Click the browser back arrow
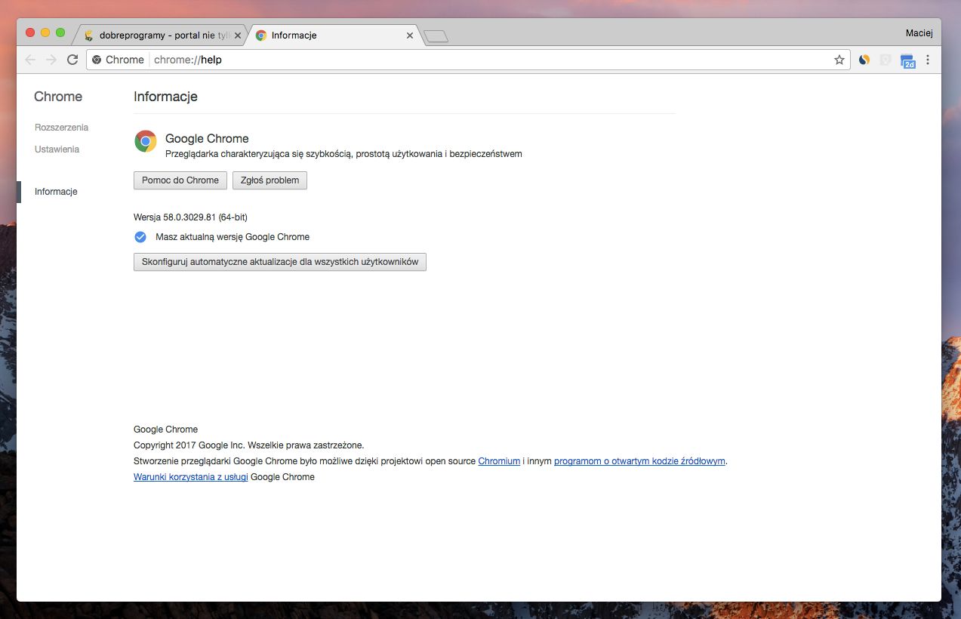The width and height of the screenshot is (961, 619). (x=30, y=60)
